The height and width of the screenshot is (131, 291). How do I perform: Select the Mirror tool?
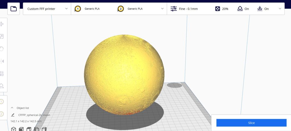[1, 61]
